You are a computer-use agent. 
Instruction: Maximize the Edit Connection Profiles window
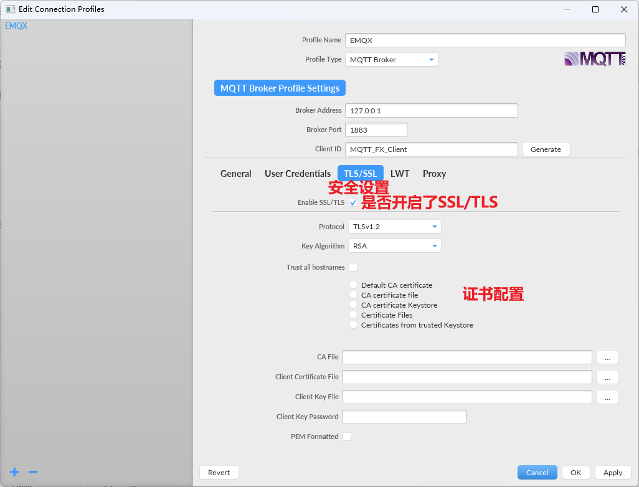pyautogui.click(x=595, y=9)
